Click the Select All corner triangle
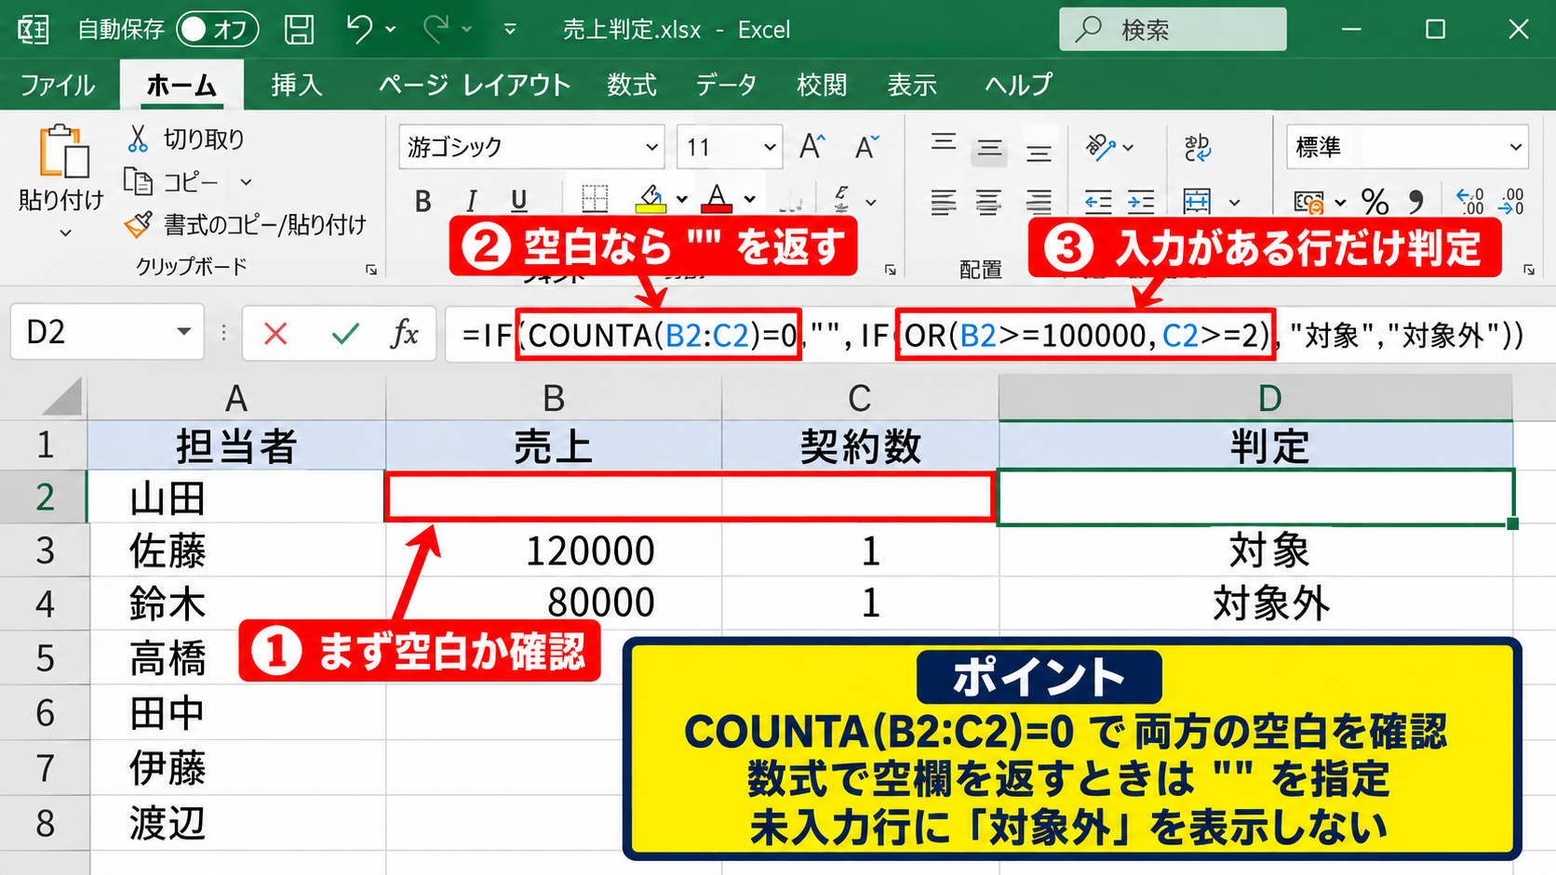Screen dimensions: 1556x875 (63, 398)
